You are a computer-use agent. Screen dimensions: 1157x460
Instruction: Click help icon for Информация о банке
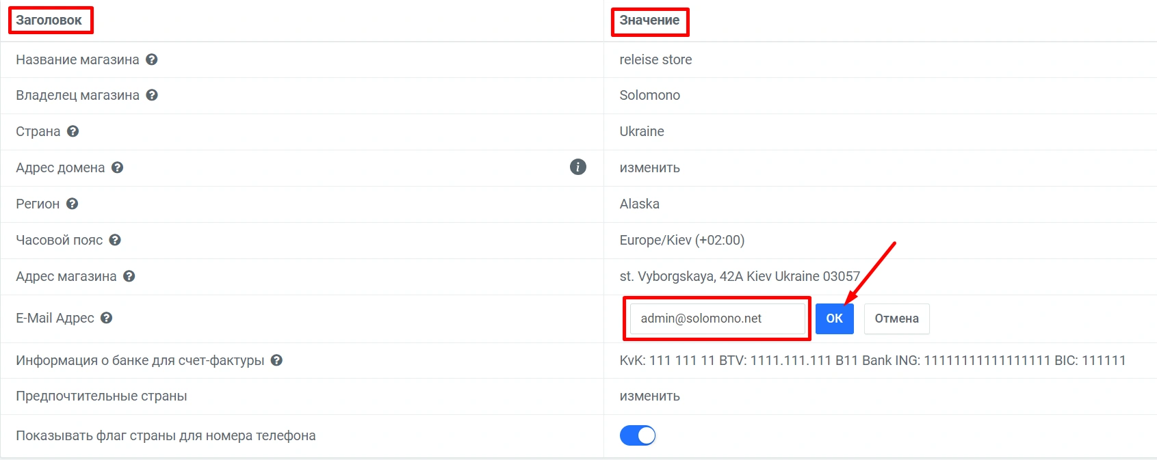click(276, 360)
